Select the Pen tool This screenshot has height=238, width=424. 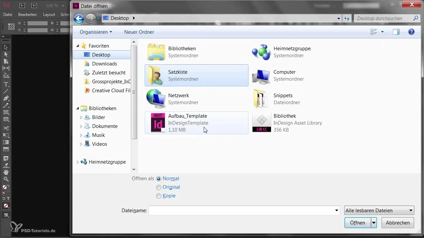[x=6, y=99]
